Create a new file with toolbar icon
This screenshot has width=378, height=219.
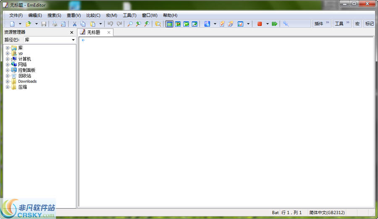point(12,24)
